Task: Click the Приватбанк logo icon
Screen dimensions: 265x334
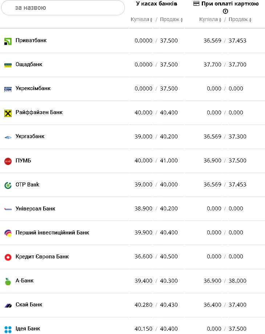Action: (8, 41)
